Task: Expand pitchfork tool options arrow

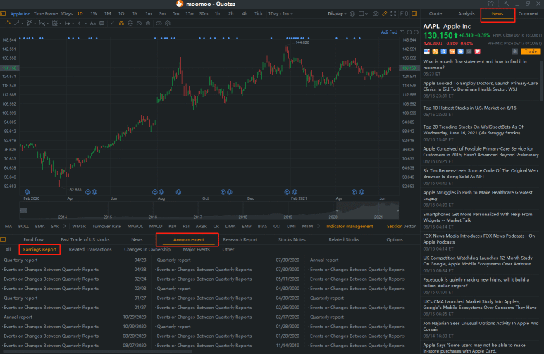Action: pos(48,23)
